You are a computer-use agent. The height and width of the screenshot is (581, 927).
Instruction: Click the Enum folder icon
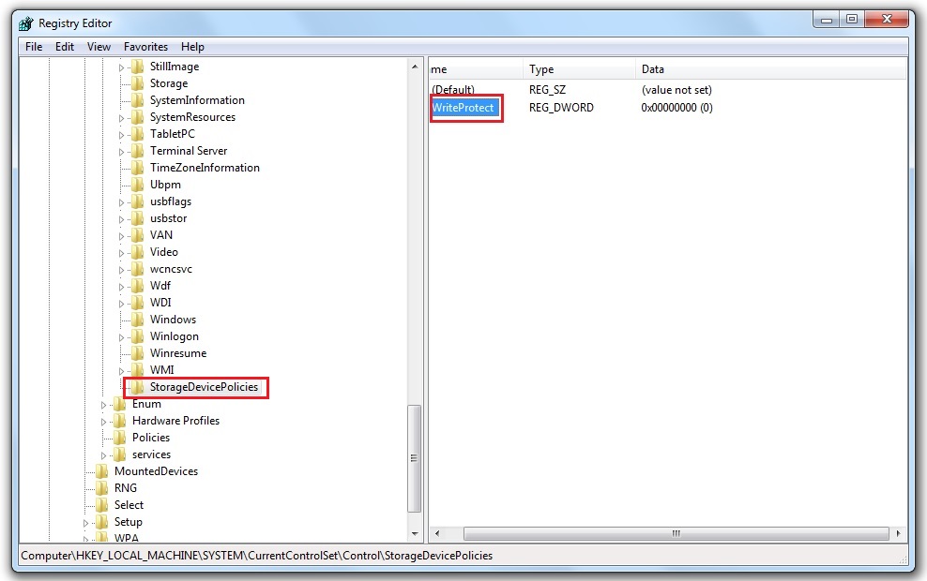119,405
